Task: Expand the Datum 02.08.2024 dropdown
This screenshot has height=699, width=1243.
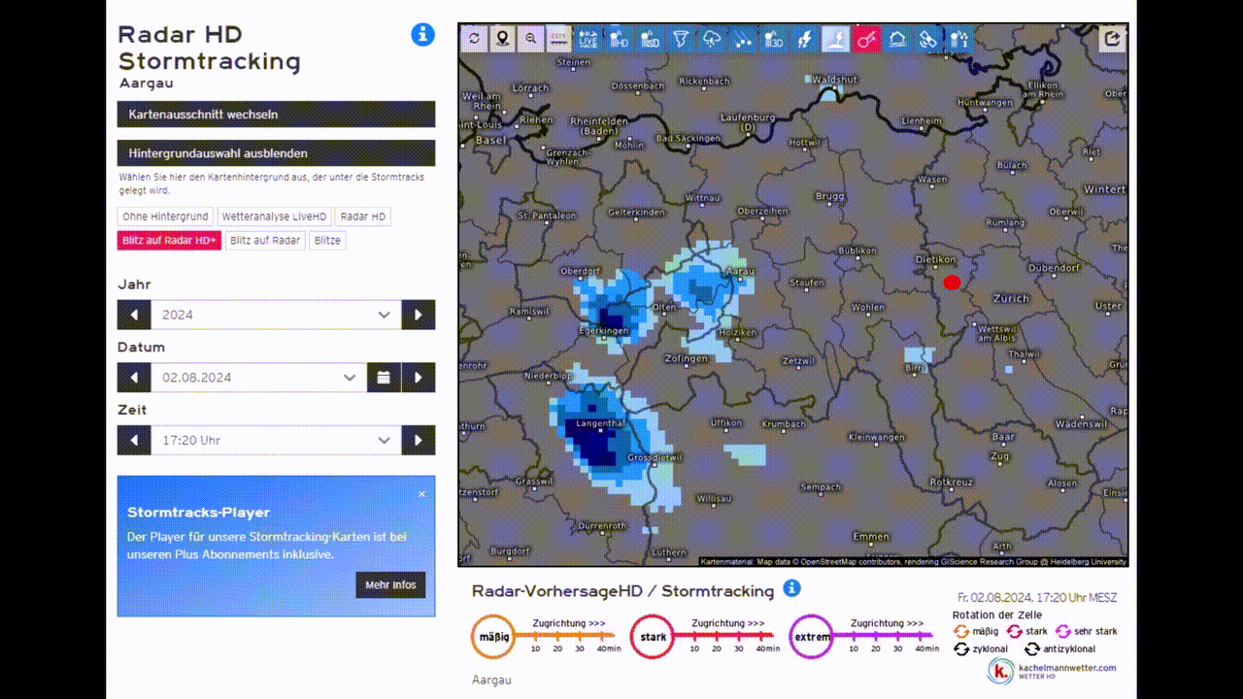Action: tap(258, 378)
